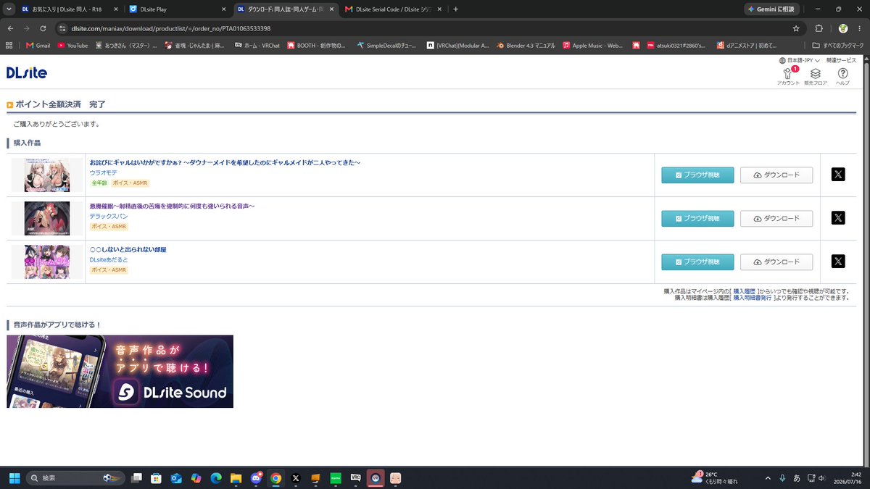Screen dimensions: 870x489
Task: Share the DLsiteあだると work on X
Action: 838,262
